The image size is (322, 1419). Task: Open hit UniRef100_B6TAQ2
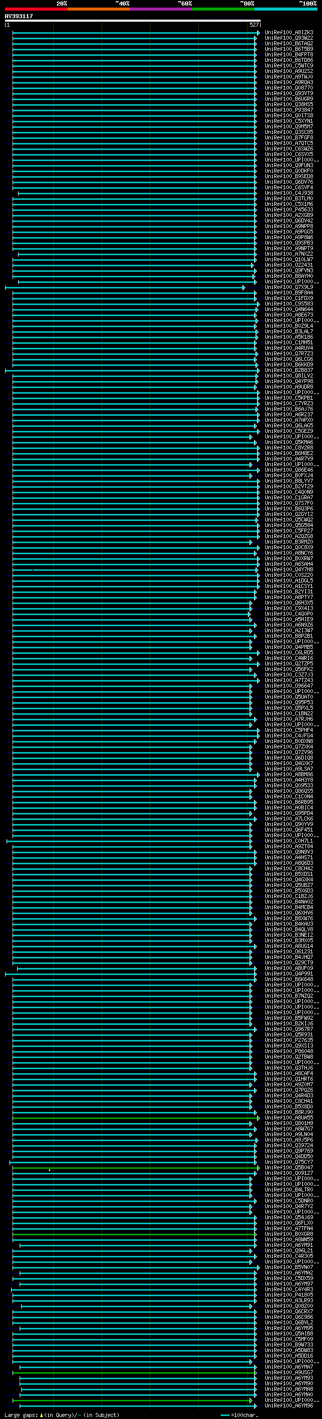click(288, 43)
